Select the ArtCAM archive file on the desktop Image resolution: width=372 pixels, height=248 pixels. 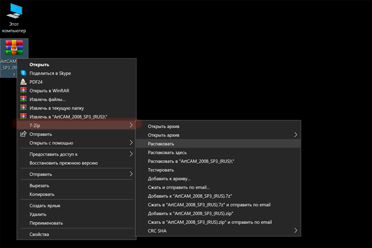(x=14, y=57)
